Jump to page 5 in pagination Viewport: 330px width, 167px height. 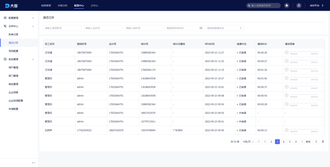(290, 142)
